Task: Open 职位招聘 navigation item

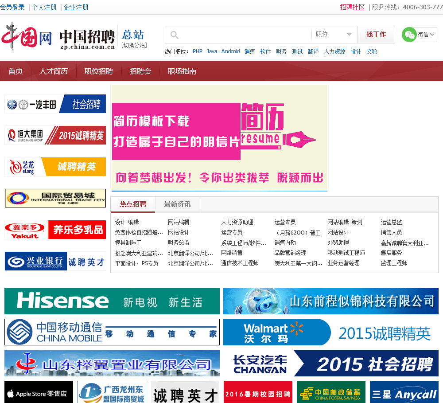Action: [x=99, y=71]
